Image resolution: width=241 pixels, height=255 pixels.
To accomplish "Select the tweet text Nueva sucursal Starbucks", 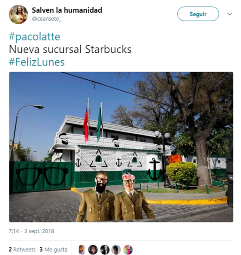I will click(70, 49).
